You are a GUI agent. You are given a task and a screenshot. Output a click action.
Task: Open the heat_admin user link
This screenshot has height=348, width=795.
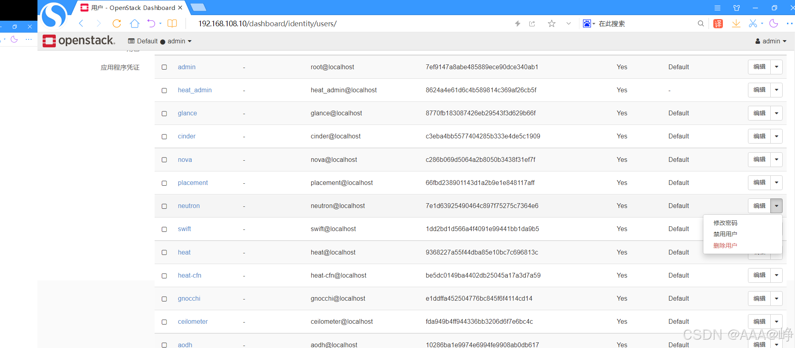click(x=194, y=90)
